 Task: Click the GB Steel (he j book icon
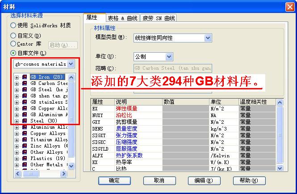(25, 89)
